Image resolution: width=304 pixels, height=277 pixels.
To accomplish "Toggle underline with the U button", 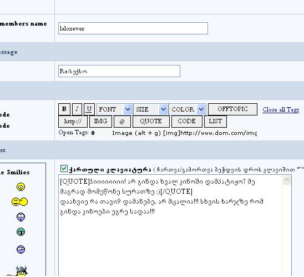I will [89, 109].
